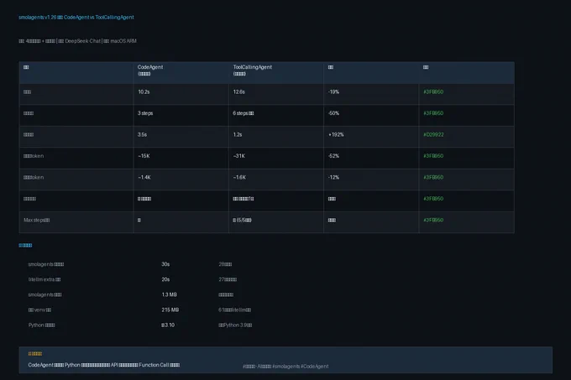Click #3FB950 in the ~15K row
This screenshot has width=571, height=380.
433,156
